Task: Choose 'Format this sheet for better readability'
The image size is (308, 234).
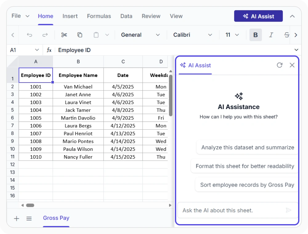Action: click(x=245, y=166)
